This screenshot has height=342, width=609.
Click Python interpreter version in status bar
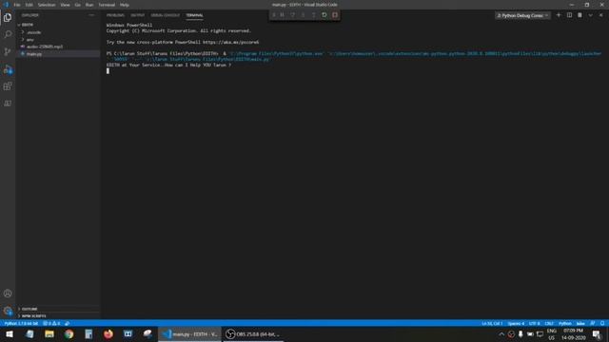[21, 323]
